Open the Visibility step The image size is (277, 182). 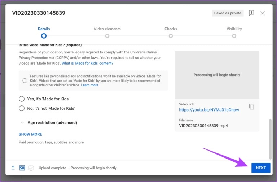234,36
